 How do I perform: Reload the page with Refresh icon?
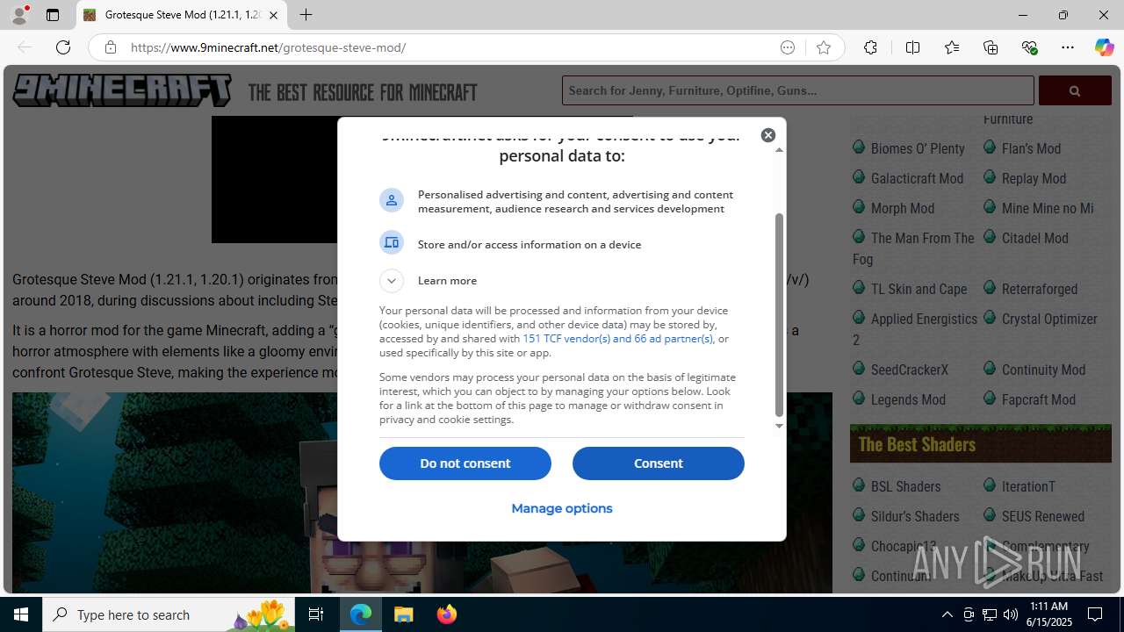coord(63,47)
